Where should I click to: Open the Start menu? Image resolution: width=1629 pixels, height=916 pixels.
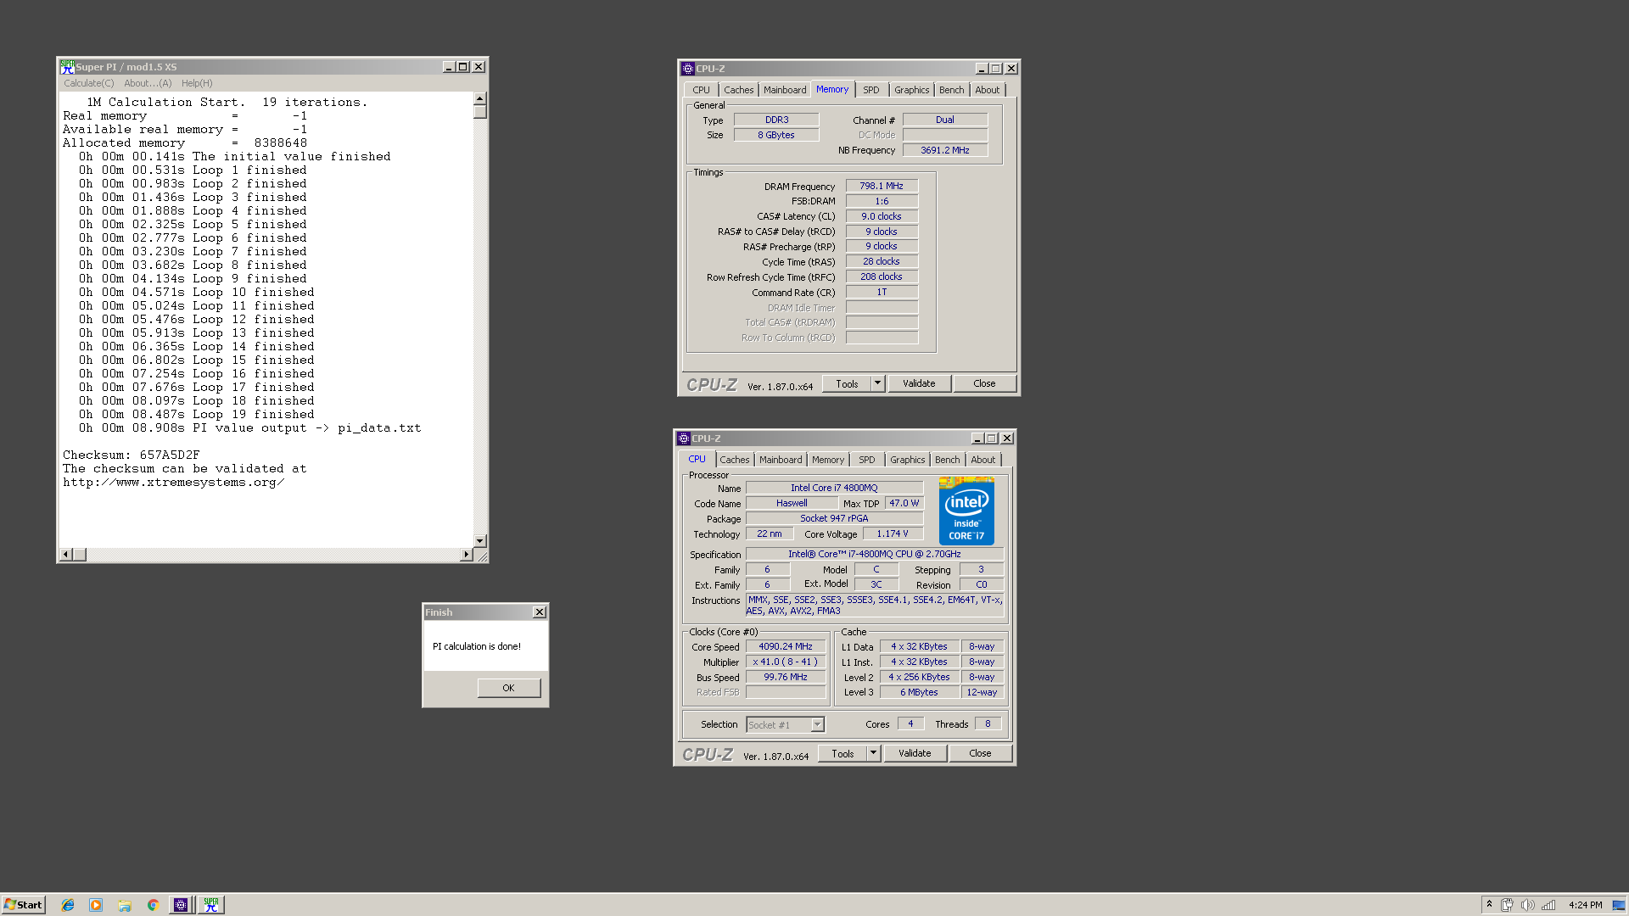click(x=23, y=905)
